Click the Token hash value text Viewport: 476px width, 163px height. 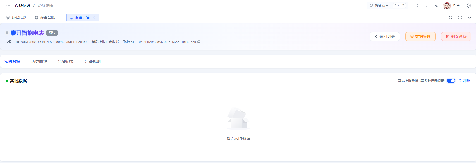pos(166,42)
